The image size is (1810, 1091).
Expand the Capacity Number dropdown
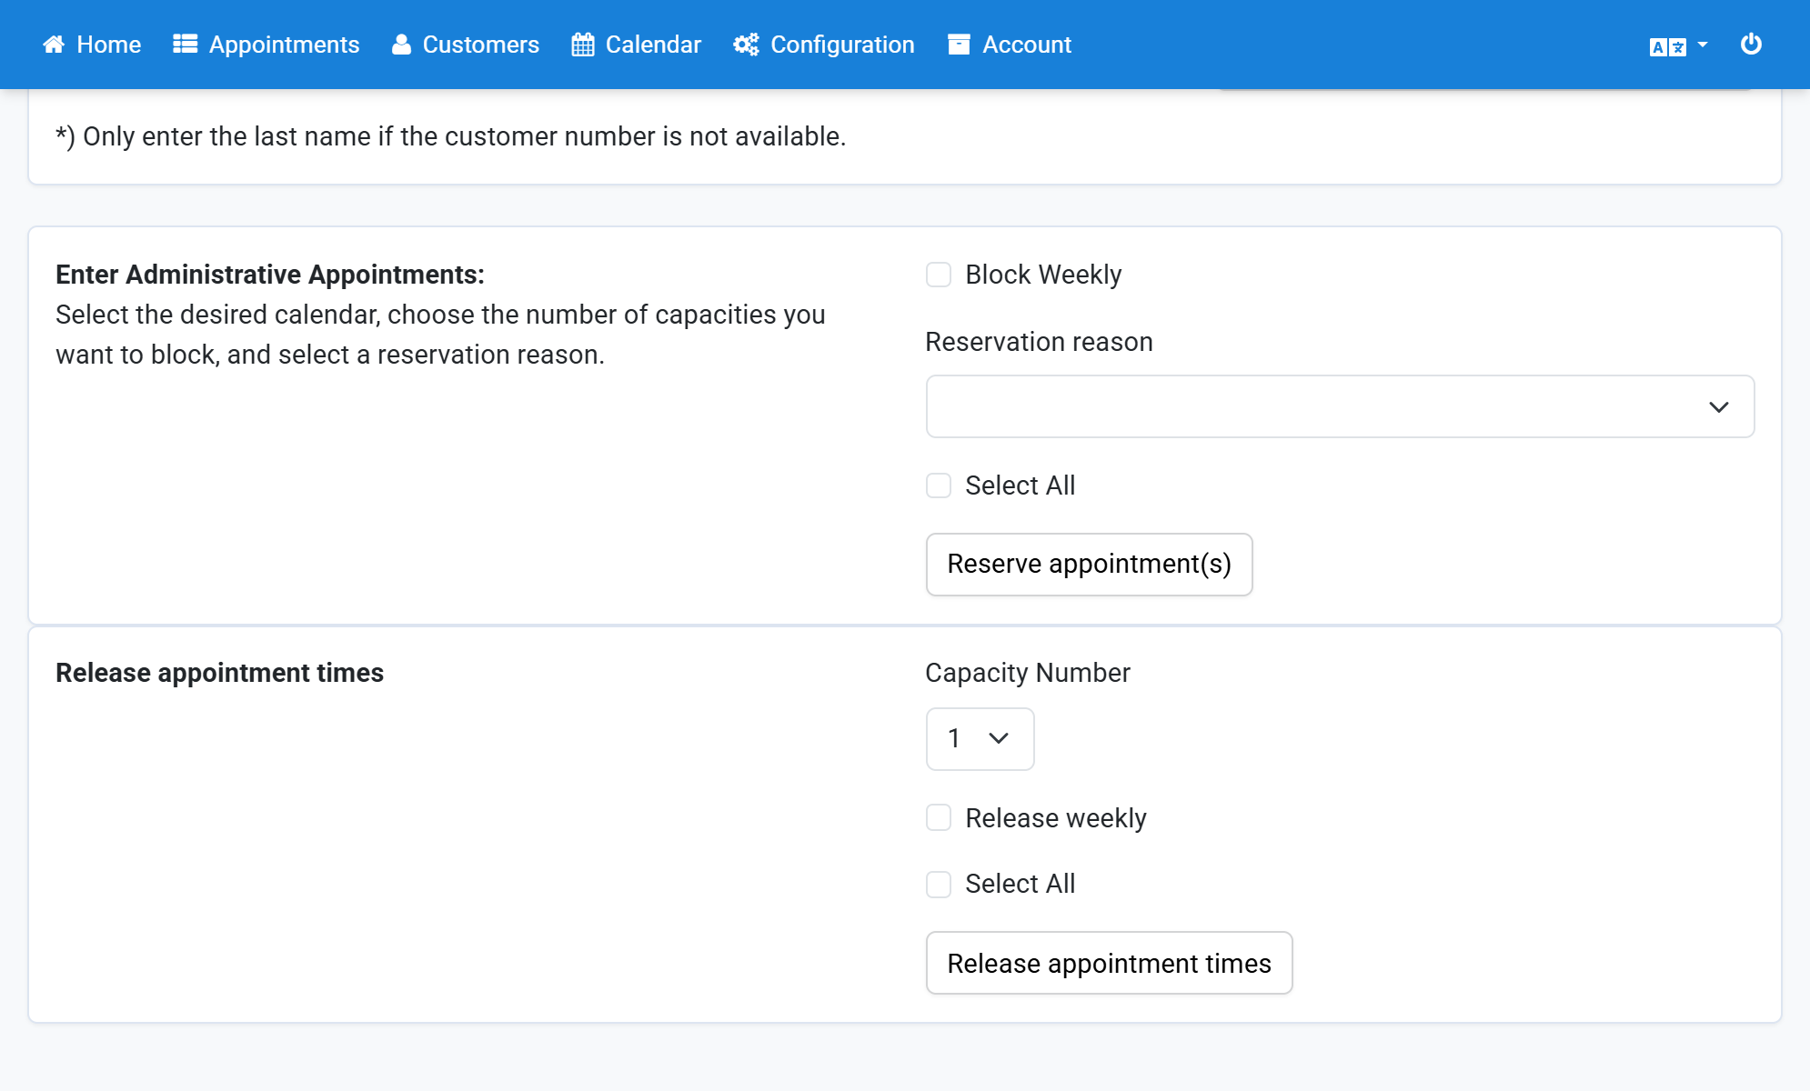coord(980,738)
